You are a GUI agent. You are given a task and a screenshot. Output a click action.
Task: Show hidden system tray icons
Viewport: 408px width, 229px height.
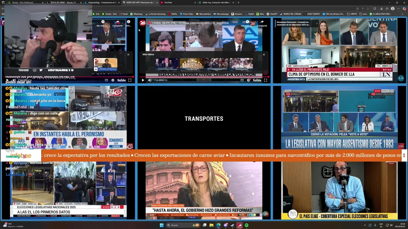[x=365, y=225]
